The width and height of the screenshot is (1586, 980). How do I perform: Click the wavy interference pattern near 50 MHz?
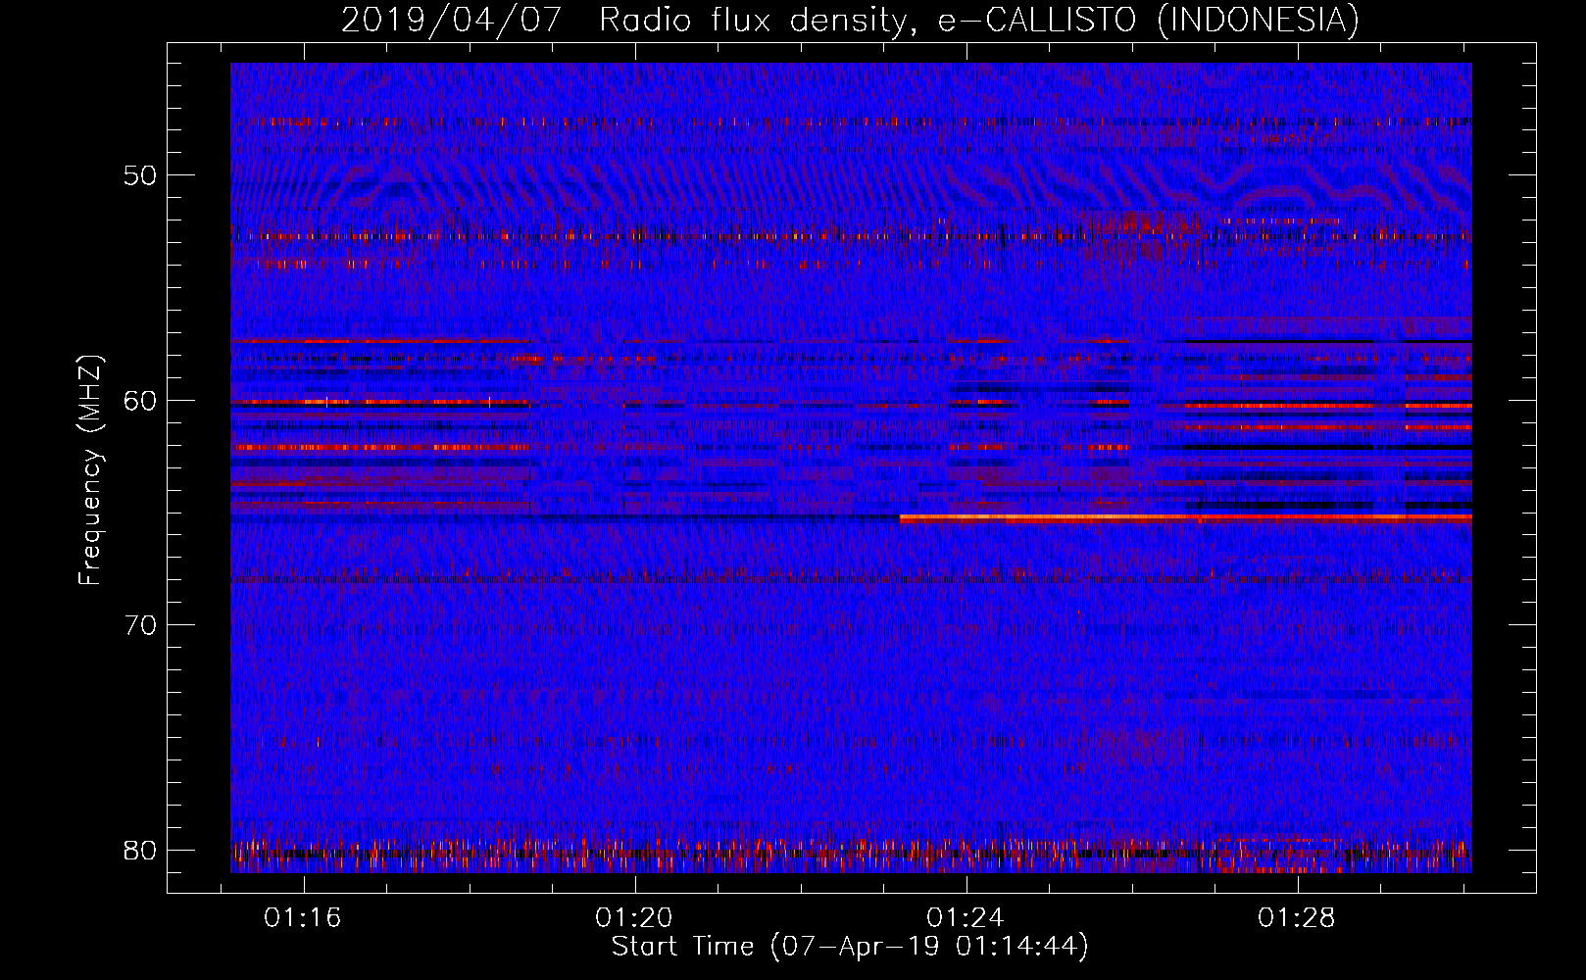coord(851,184)
